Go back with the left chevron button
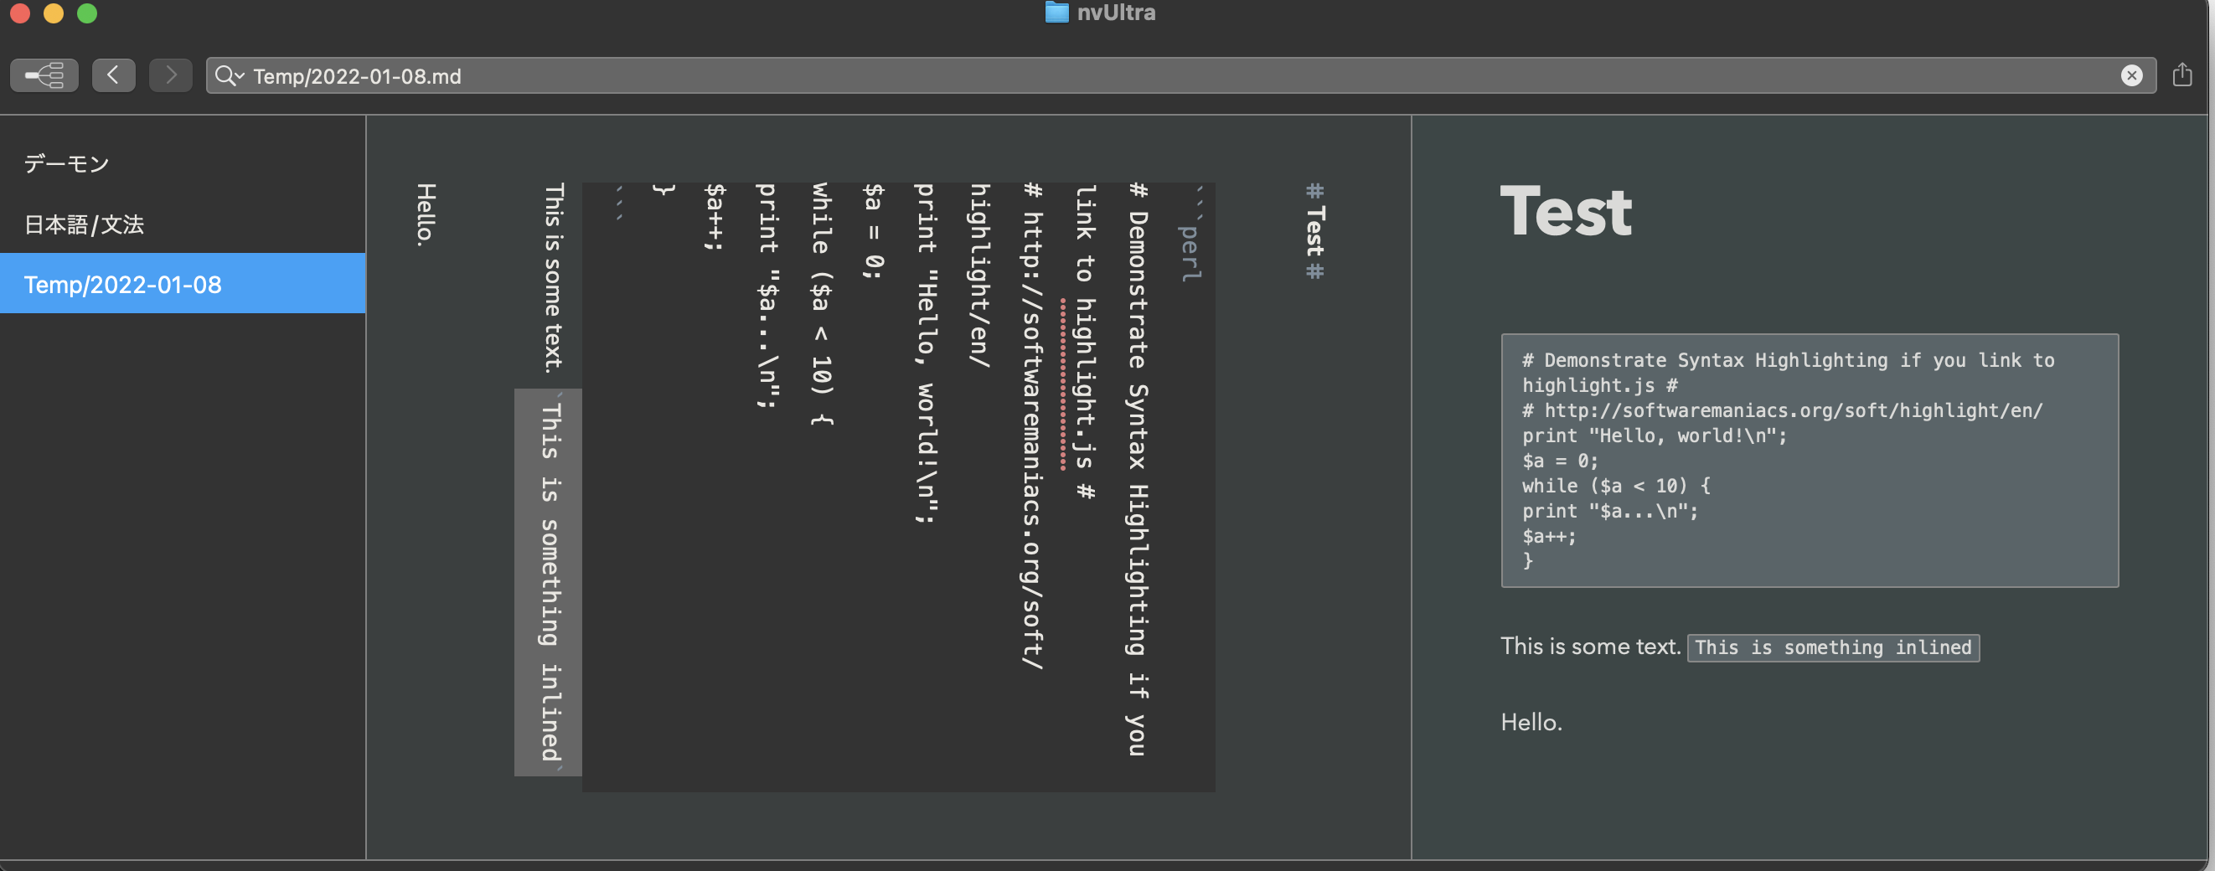2215x871 pixels. pos(113,75)
